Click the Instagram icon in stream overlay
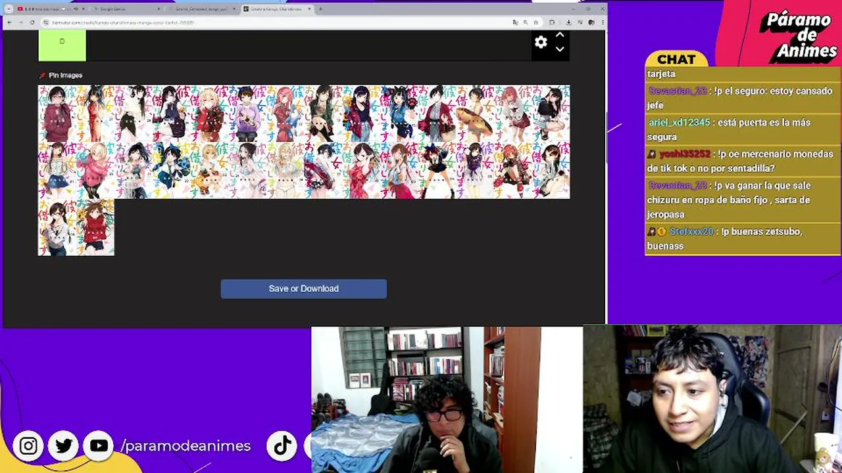 pos(28,446)
